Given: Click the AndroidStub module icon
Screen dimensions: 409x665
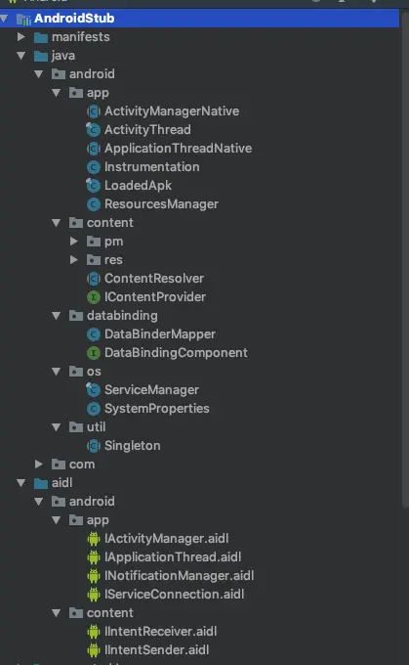Looking at the screenshot, I should click(23, 19).
